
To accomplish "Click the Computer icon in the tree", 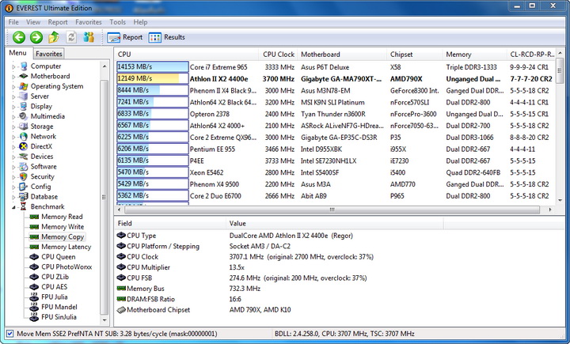I will click(x=24, y=66).
